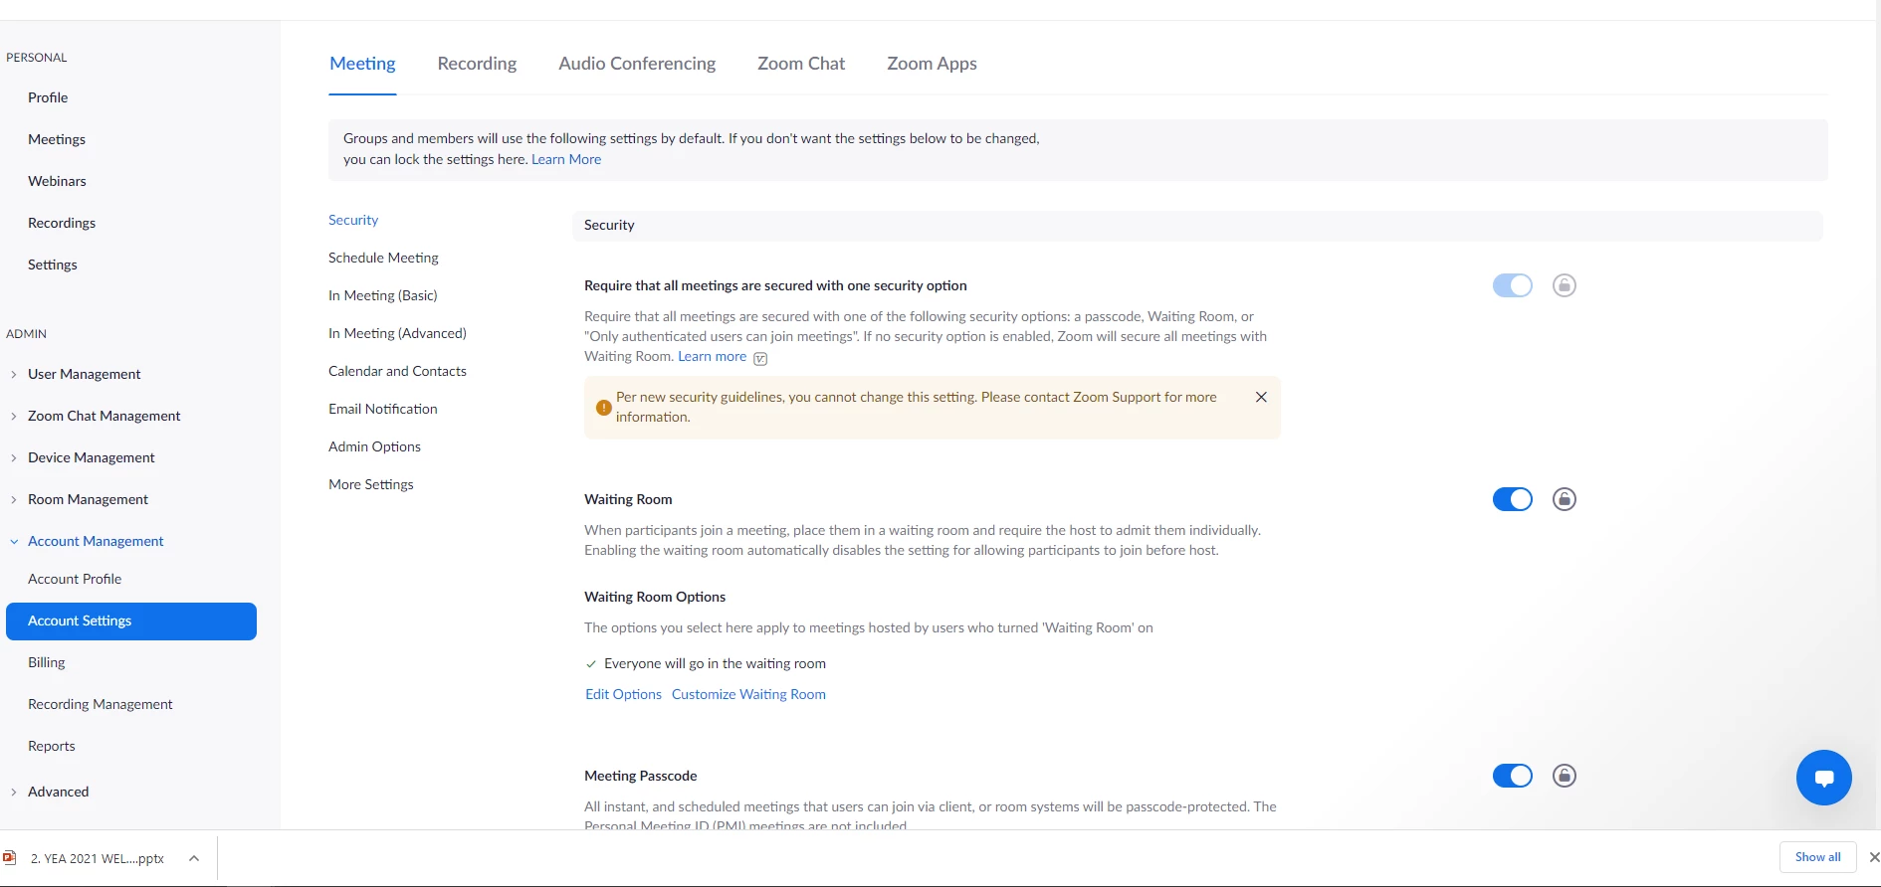Open the download options arrow for pptx file
1881x887 pixels.
click(194, 858)
